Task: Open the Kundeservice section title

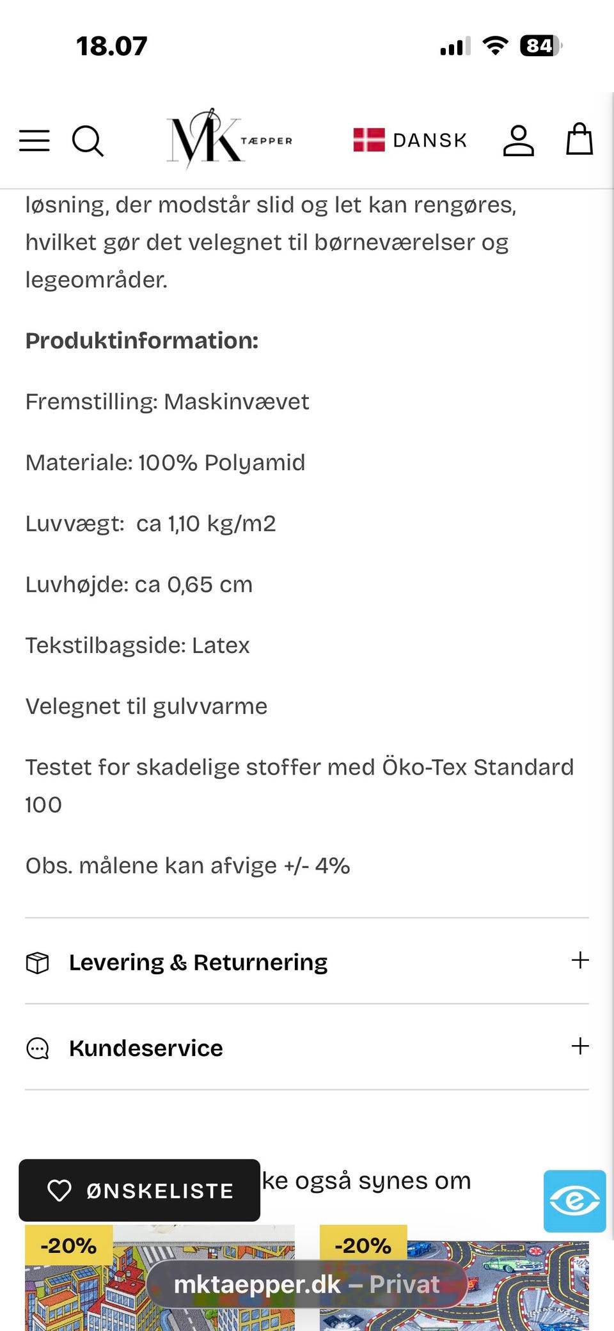Action: (x=146, y=1048)
